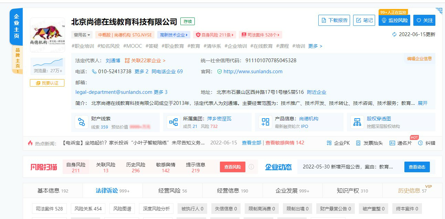The image size is (445, 219).
Task: Click the 财产线索 property clue icon
Action: [x=81, y=122]
